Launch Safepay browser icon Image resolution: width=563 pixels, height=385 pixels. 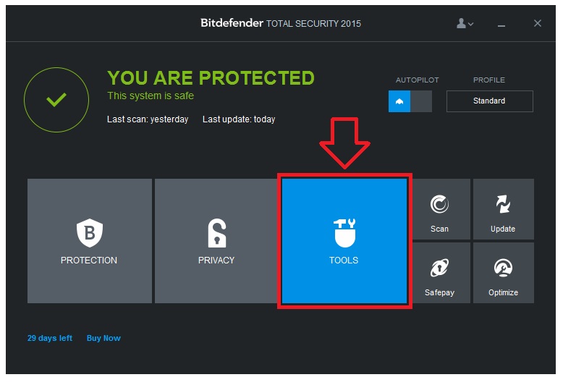coord(439,268)
